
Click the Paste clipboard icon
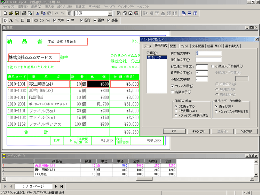[x=49, y=13]
